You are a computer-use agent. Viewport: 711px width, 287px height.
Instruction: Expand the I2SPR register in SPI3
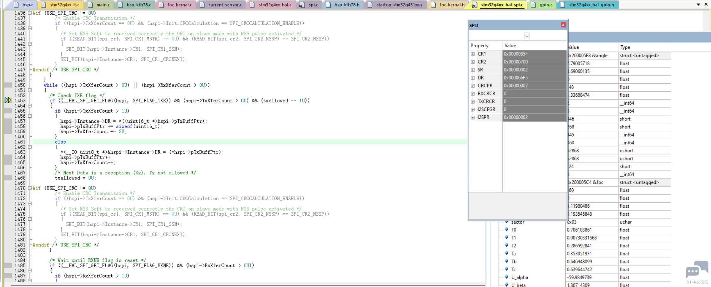point(473,117)
